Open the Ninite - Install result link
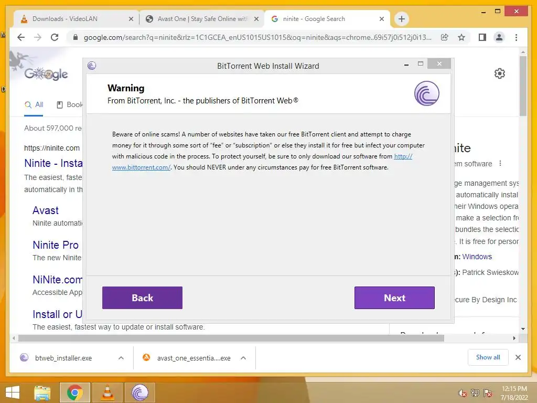Screen dimensions: 537x403 [x=53, y=163]
